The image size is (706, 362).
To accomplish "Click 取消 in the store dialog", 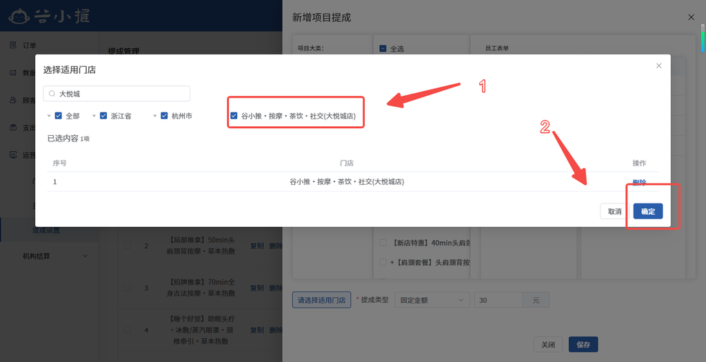I will tap(614, 211).
